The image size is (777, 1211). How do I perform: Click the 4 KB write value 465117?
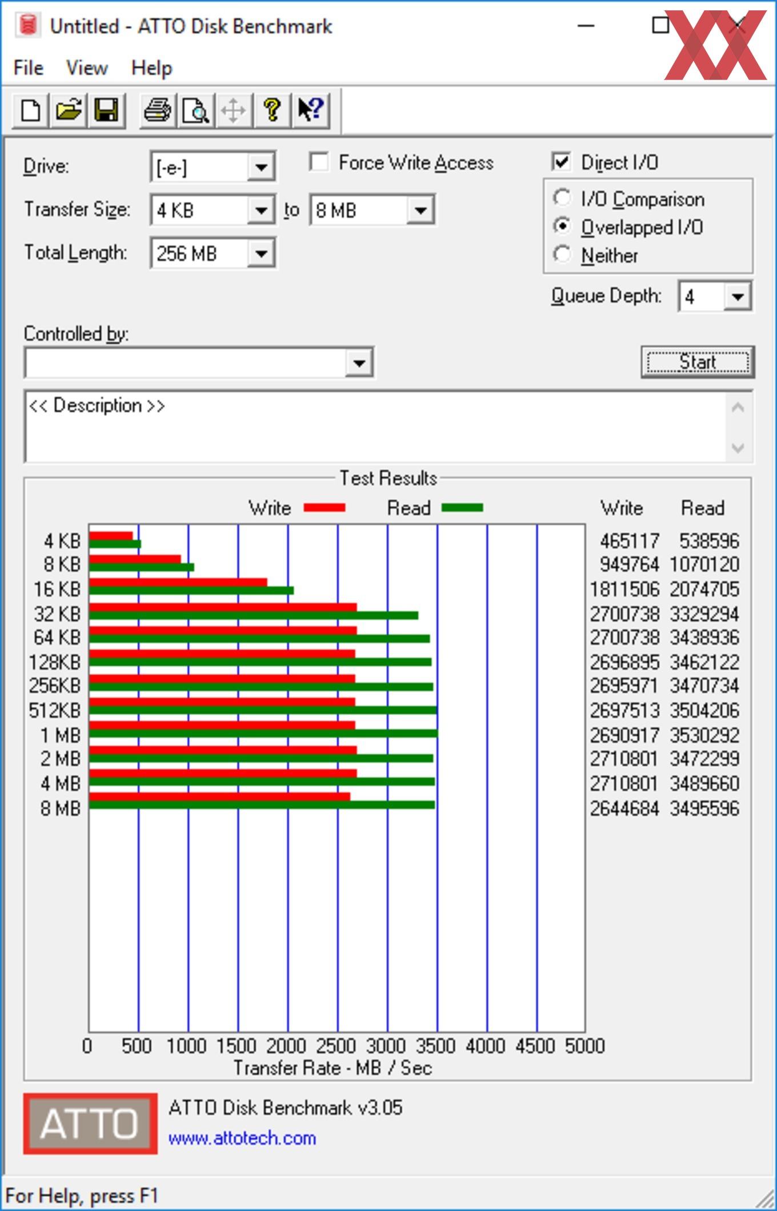pyautogui.click(x=629, y=540)
